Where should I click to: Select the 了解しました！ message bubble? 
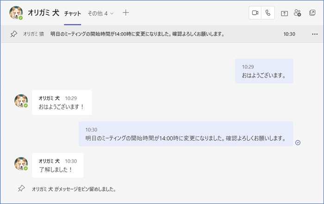(x=58, y=165)
